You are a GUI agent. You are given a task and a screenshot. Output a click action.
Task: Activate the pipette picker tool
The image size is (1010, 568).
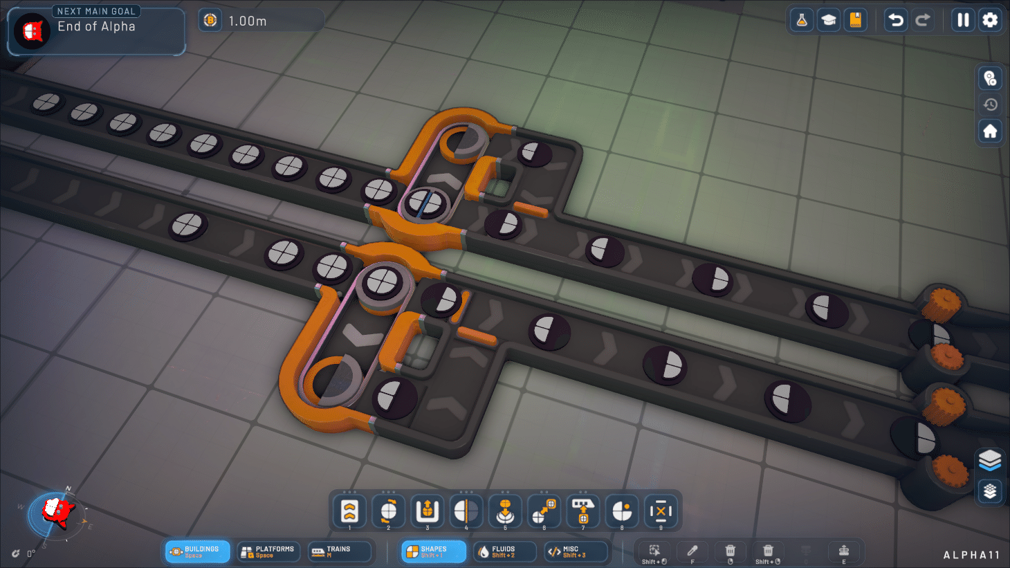[692, 553]
